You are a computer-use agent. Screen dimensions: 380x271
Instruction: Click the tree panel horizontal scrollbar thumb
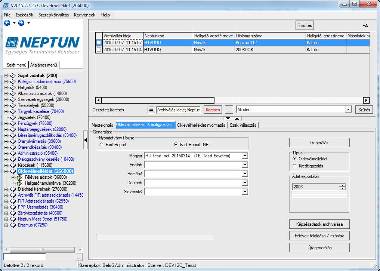tap(42, 250)
